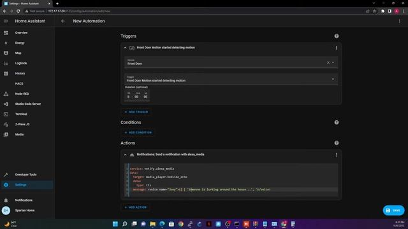Clear the Front Door device field
Screen dimensions: 408x229
click(x=328, y=62)
